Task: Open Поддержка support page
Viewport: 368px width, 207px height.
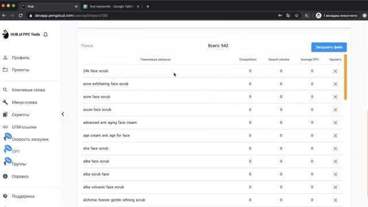Action: pyautogui.click(x=23, y=196)
